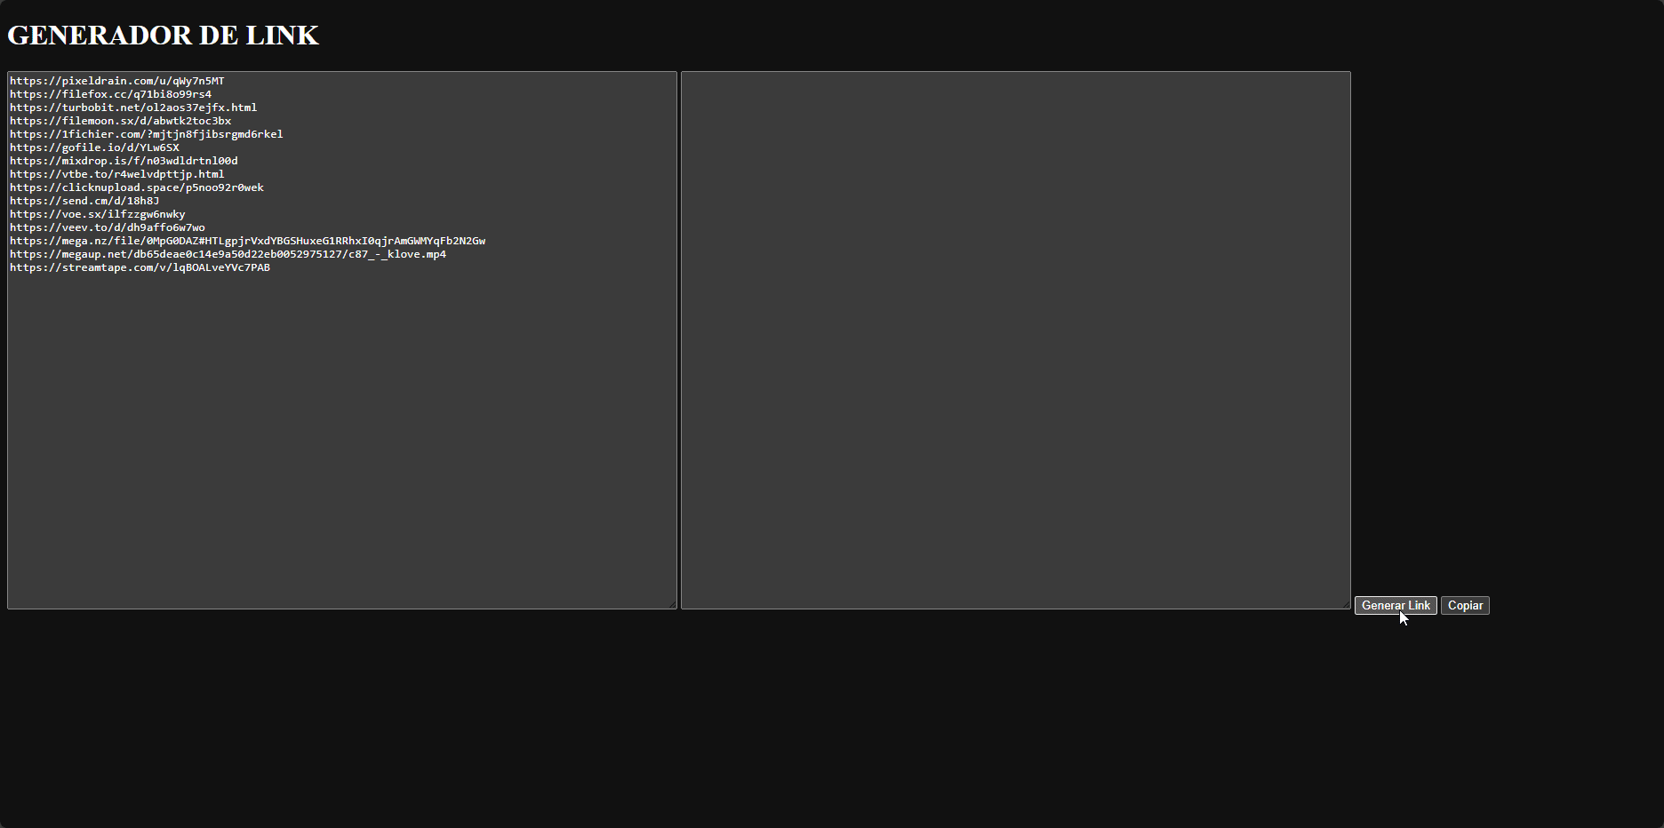The height and width of the screenshot is (828, 1664).
Task: Click the output text area resize handle
Action: (x=1346, y=604)
